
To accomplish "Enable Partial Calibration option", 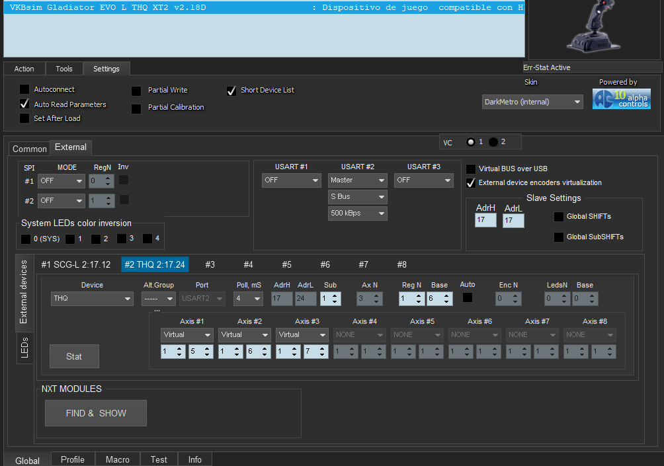I will click(x=136, y=108).
